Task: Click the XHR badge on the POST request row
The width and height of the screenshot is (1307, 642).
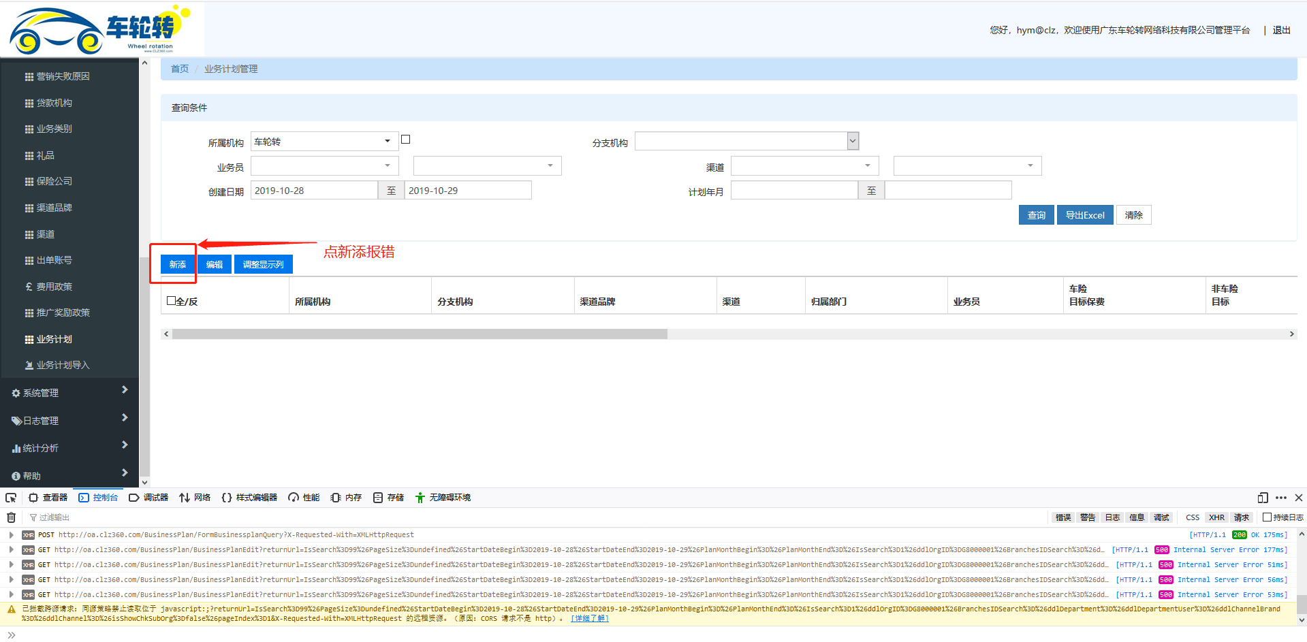Action: tap(28, 535)
